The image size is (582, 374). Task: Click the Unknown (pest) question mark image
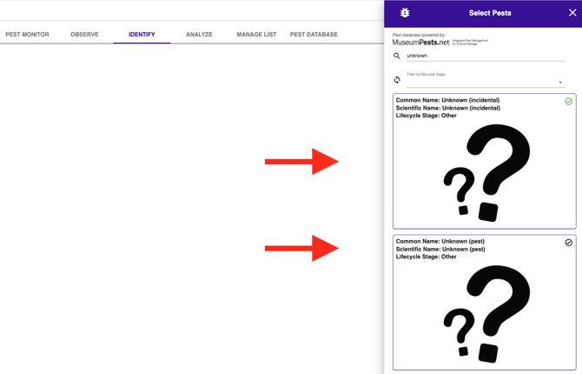(x=486, y=313)
